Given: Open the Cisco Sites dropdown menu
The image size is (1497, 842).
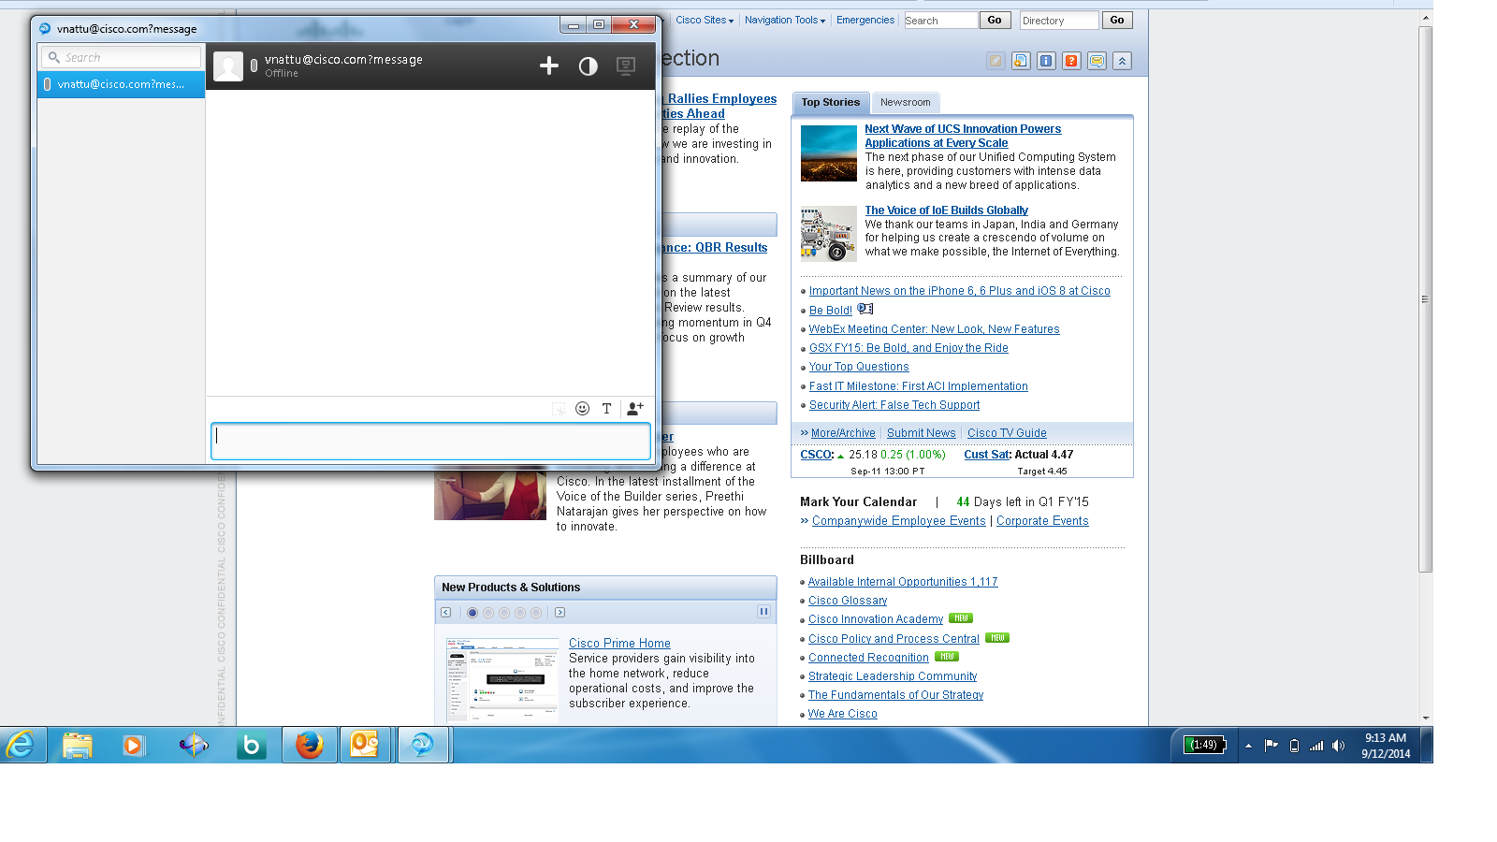Looking at the screenshot, I should [705, 20].
